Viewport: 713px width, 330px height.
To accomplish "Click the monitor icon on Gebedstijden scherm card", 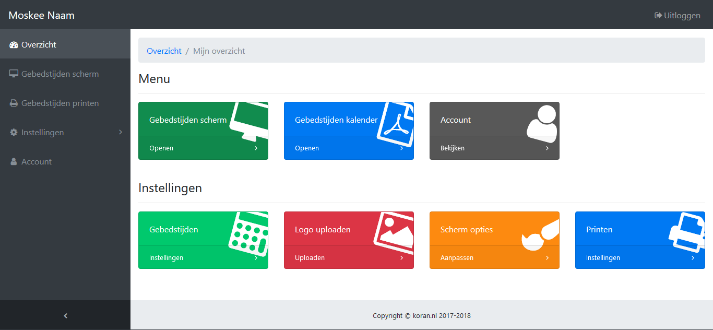I will [x=249, y=121].
